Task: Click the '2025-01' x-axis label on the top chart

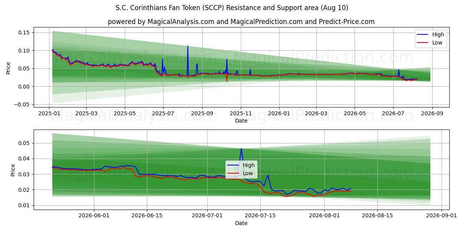Action: click(49, 114)
